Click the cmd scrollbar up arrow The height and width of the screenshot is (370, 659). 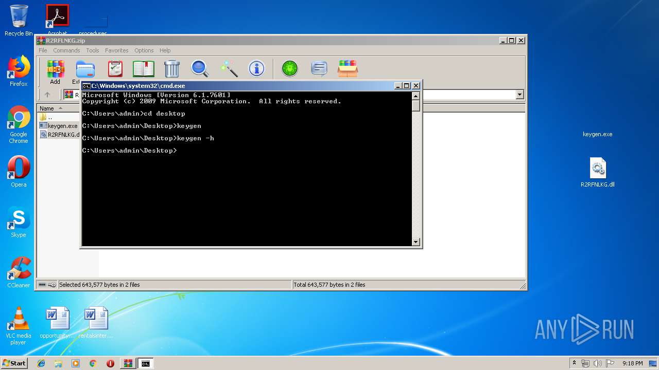coord(416,96)
